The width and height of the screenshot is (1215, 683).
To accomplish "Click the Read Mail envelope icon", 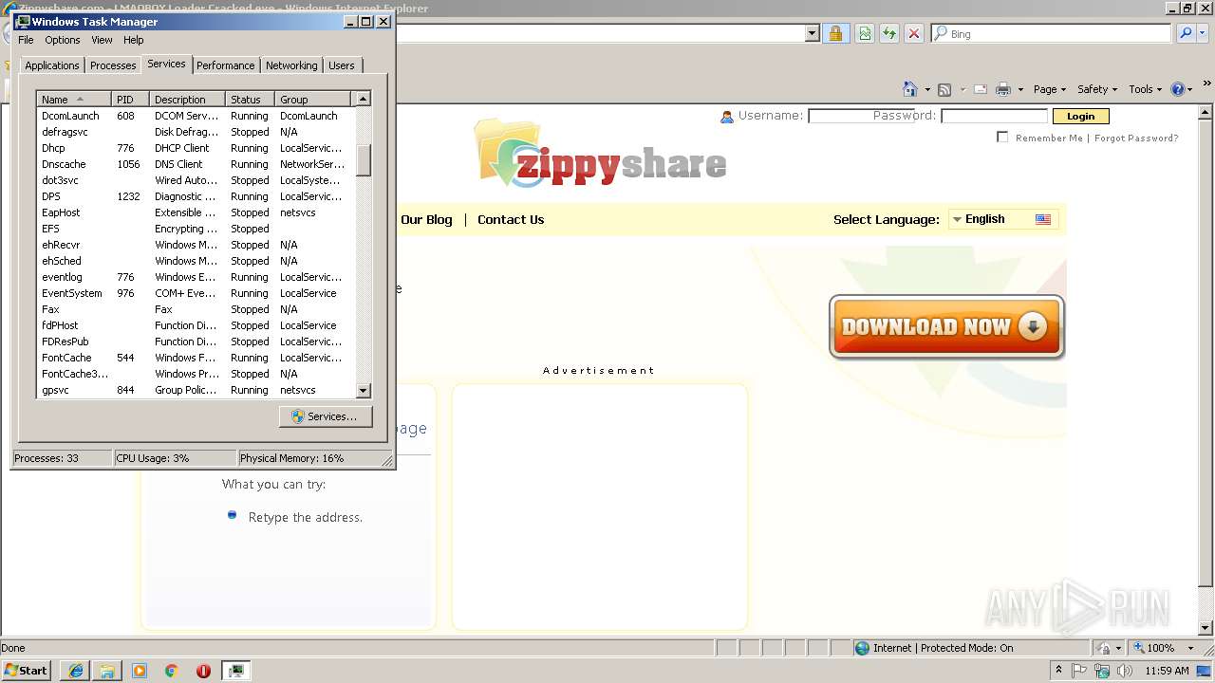I will pyautogui.click(x=981, y=89).
